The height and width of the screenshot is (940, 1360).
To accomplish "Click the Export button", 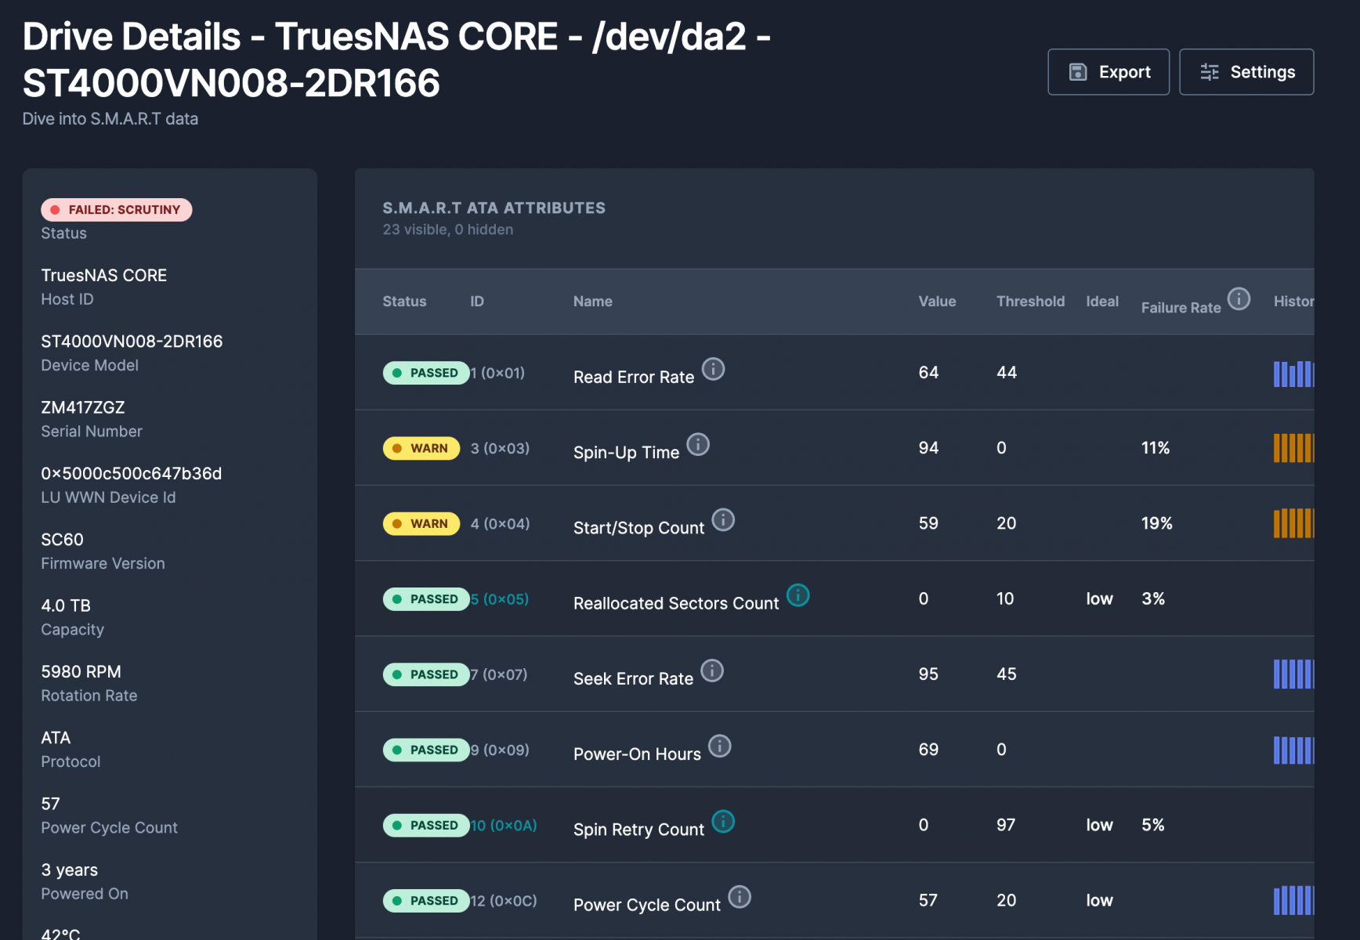I will pos(1109,72).
